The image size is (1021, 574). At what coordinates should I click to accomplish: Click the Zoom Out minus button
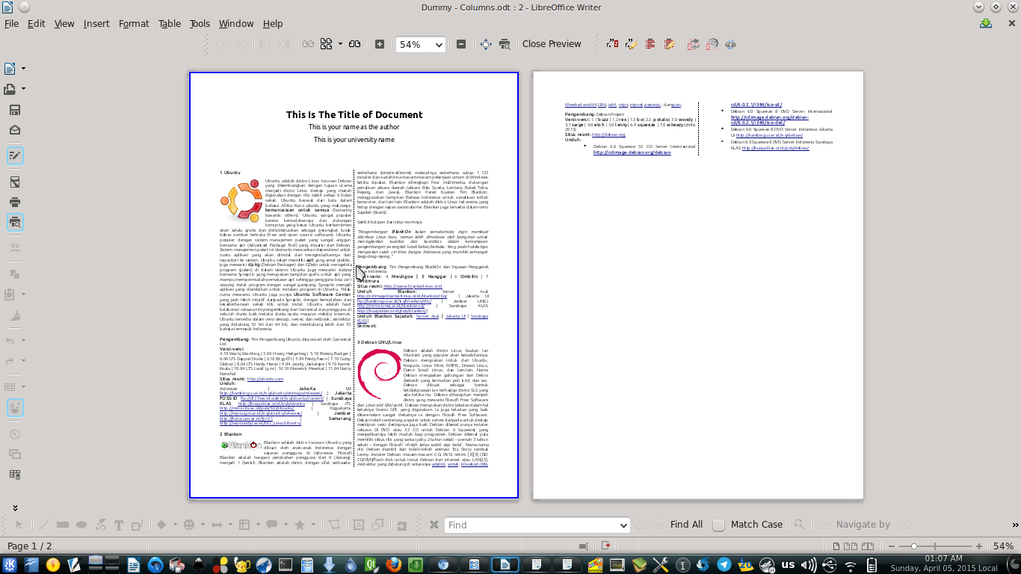461,44
